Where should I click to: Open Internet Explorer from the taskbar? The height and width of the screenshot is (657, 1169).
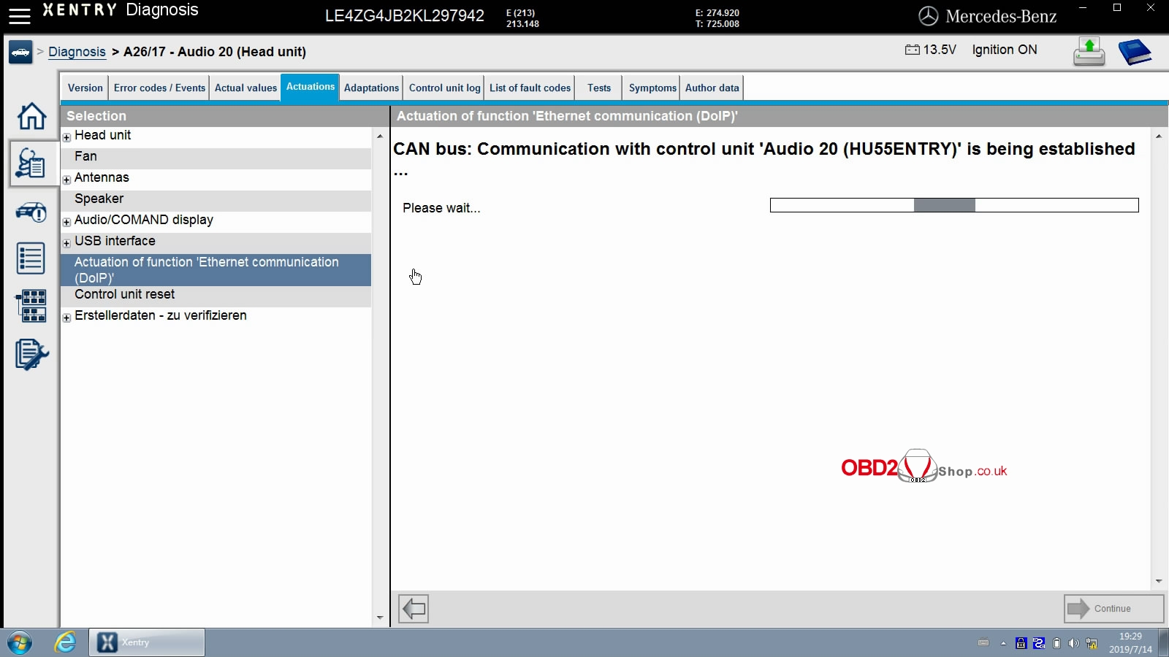pos(65,642)
